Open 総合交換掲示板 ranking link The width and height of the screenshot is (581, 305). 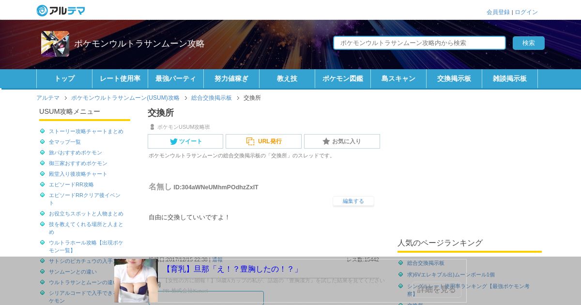click(x=426, y=263)
